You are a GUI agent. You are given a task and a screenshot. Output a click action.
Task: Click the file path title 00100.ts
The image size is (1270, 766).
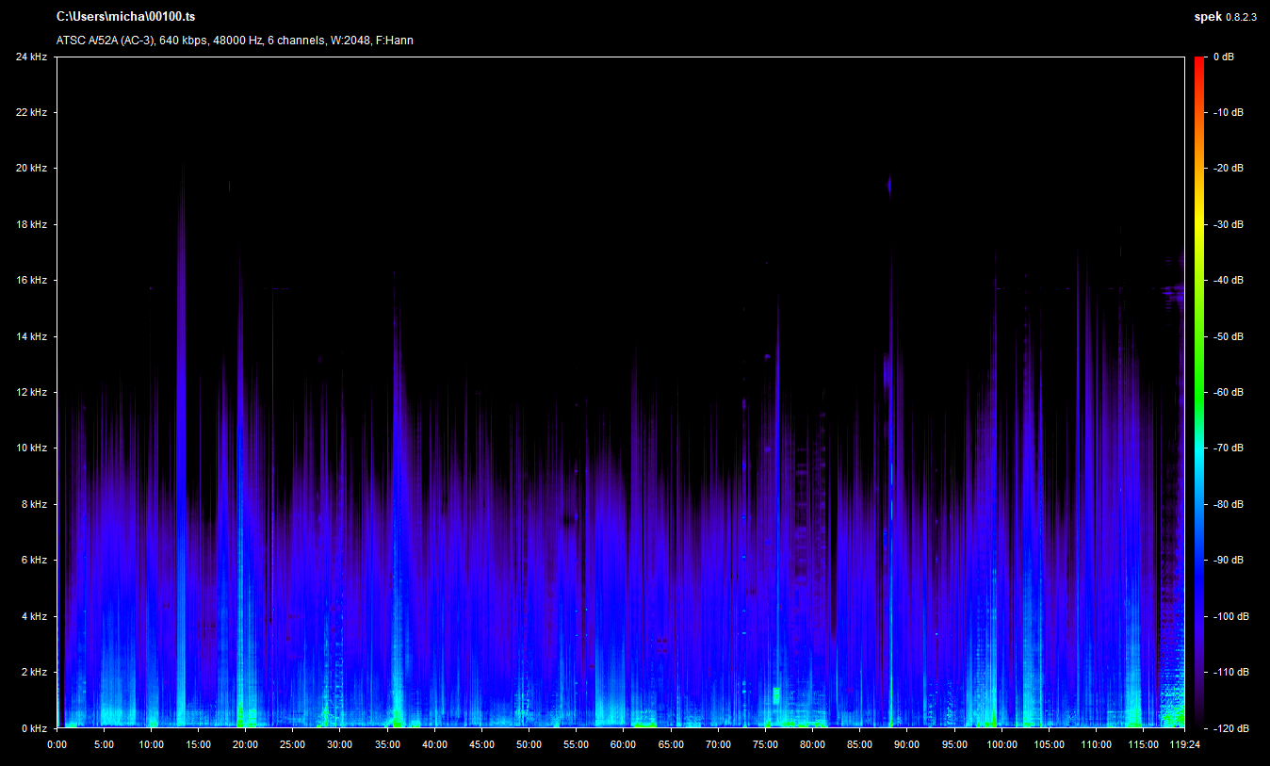pyautogui.click(x=126, y=17)
